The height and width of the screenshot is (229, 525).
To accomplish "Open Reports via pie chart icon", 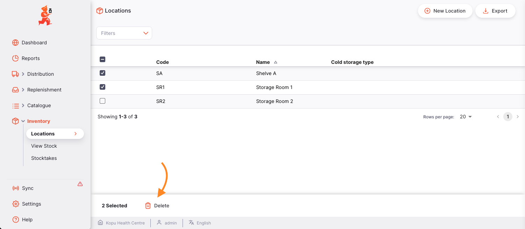I will pyautogui.click(x=15, y=58).
